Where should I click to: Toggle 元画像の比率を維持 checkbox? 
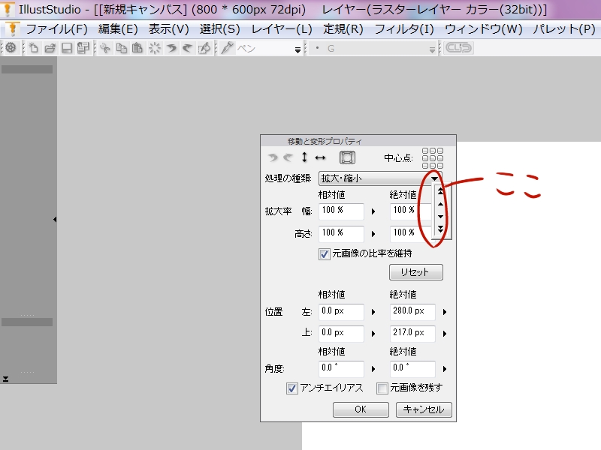[324, 254]
